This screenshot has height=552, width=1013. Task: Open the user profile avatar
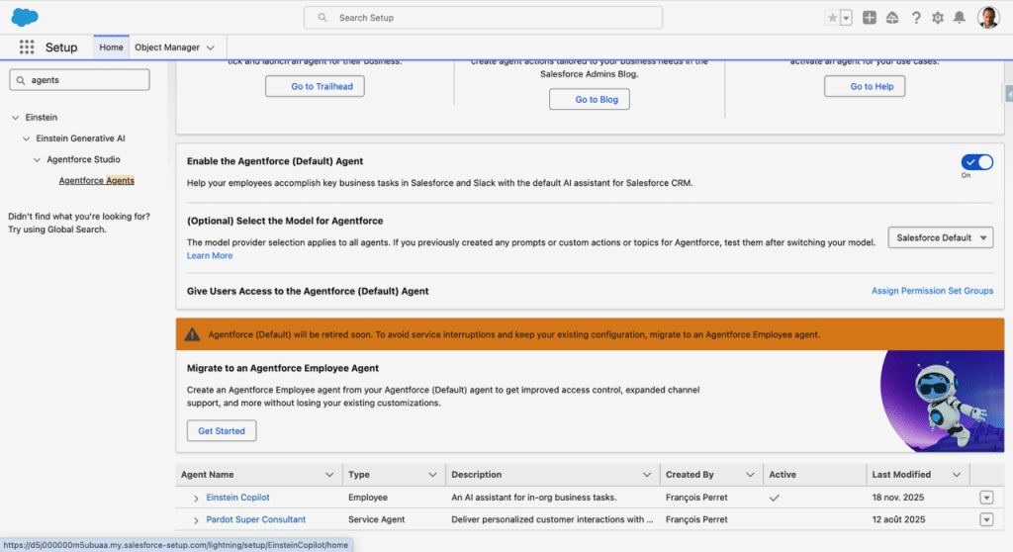pyautogui.click(x=988, y=18)
